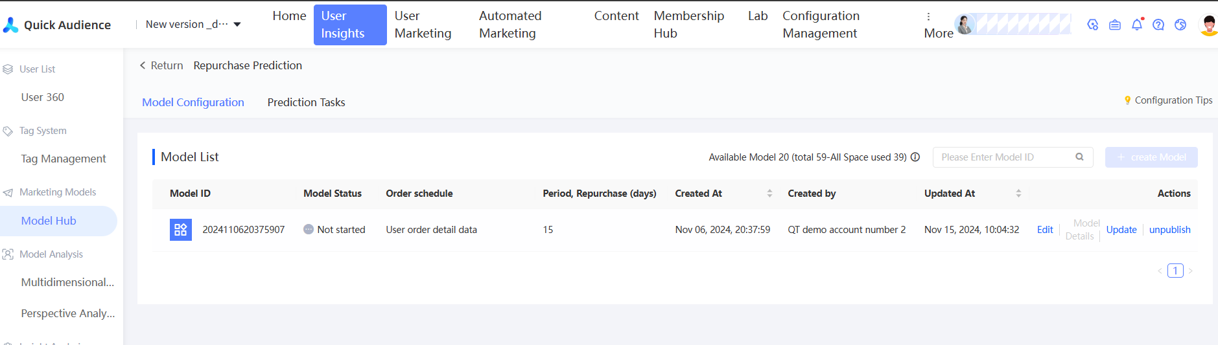Open Configuration Tips link

(x=1173, y=100)
